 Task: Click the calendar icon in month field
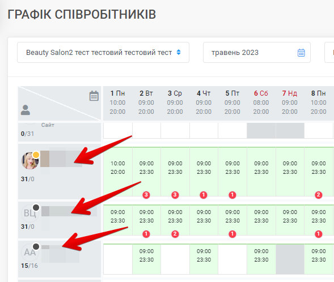(301, 53)
